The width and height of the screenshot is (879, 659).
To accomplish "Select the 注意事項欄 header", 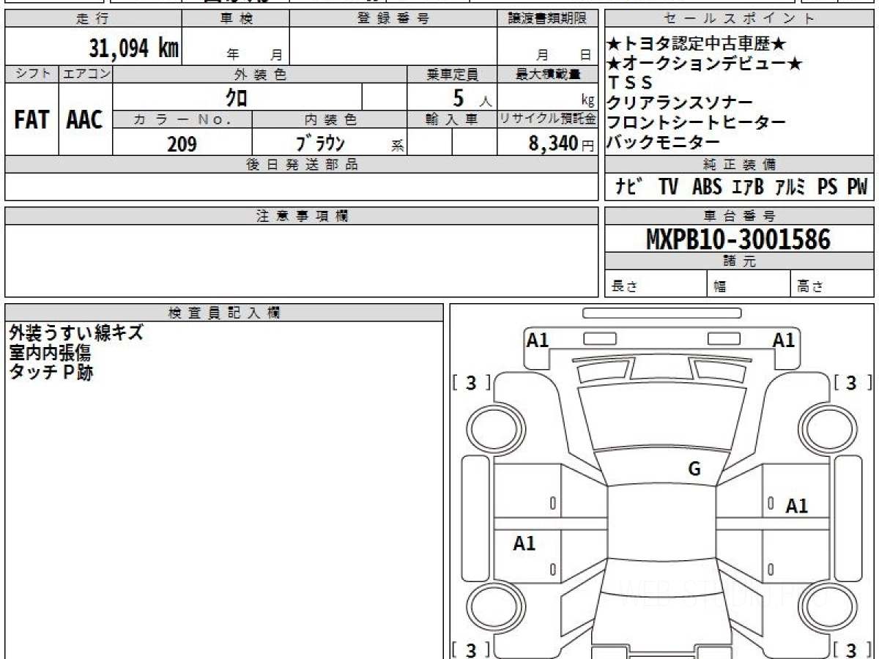I will pos(301,216).
